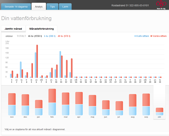Screen dimensions: 169x136
Task: Click the red hot water bar on day 13
Action: tap(72, 68)
